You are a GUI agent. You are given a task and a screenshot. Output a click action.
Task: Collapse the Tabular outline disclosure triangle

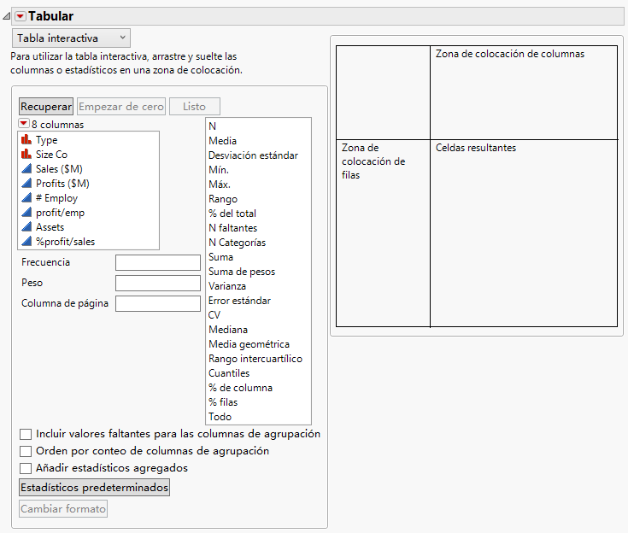pos(7,16)
